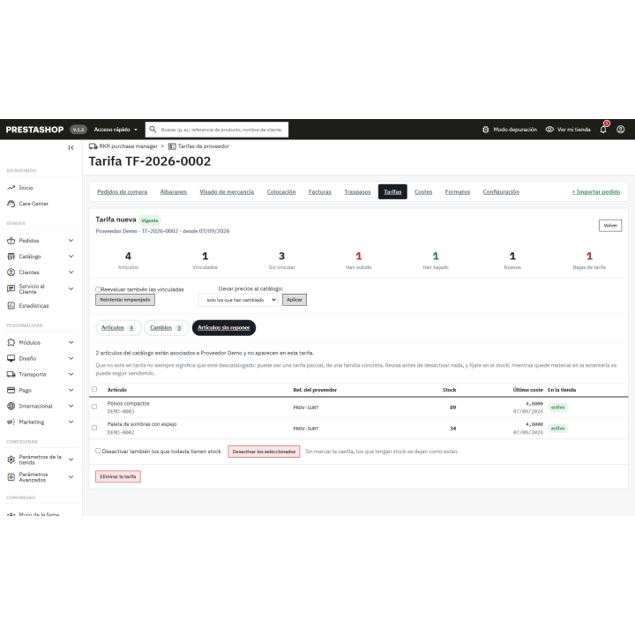Open the Acceso rápido dropdown
Image resolution: width=635 pixels, height=635 pixels.
pyautogui.click(x=116, y=130)
